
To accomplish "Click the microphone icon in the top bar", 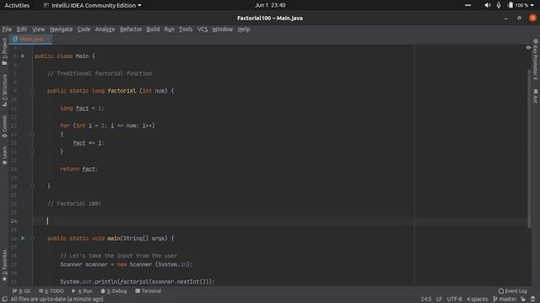I will click(x=499, y=5).
